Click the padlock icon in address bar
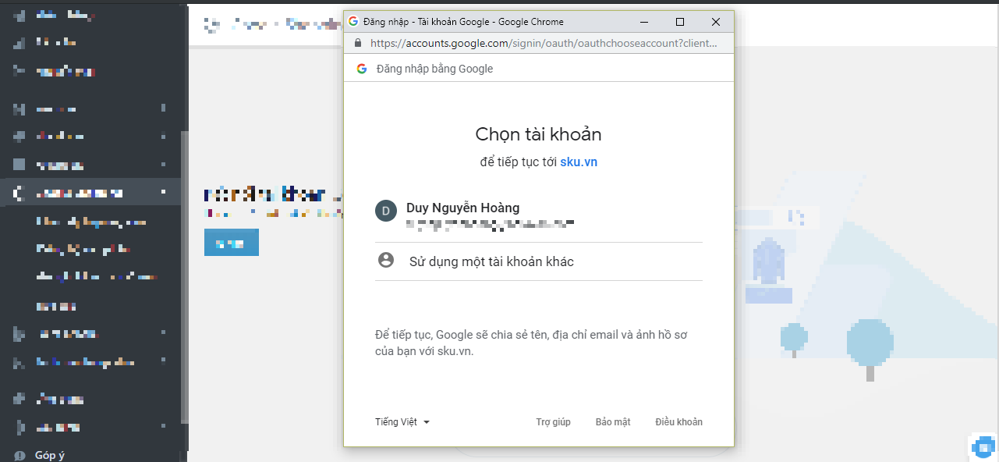 358,43
